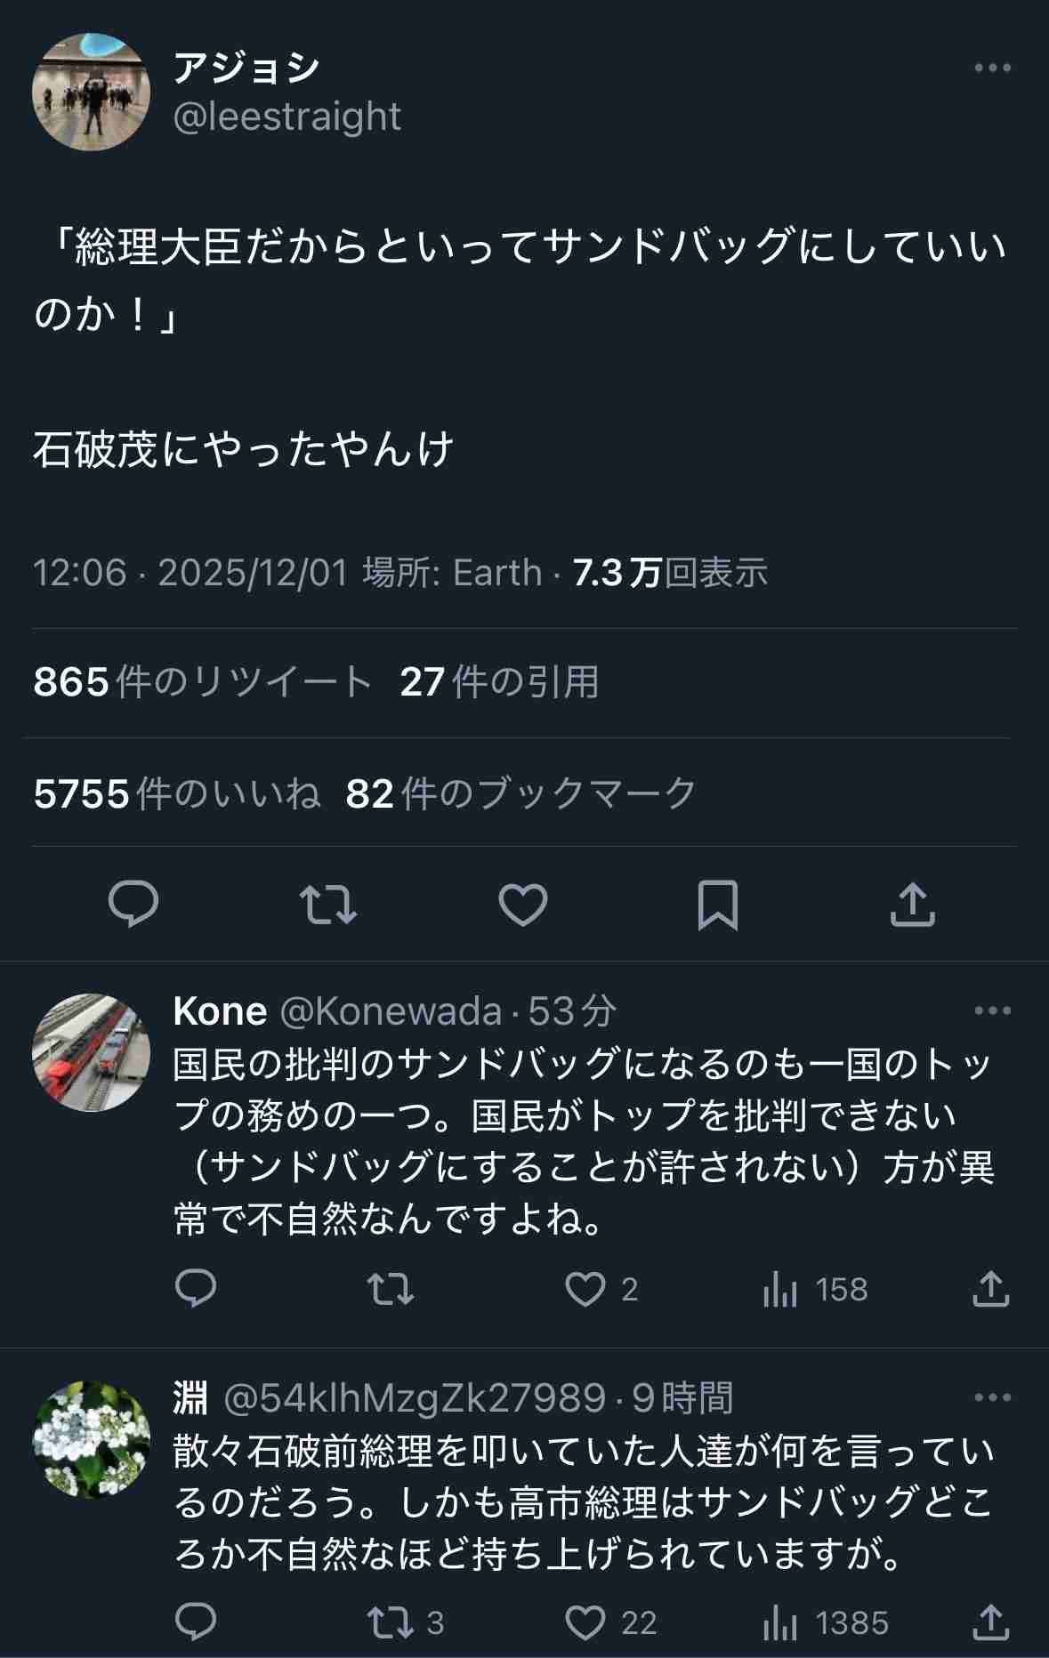Open more options for アジョシ post
Viewport: 1049px width, 1658px height.
[992, 68]
